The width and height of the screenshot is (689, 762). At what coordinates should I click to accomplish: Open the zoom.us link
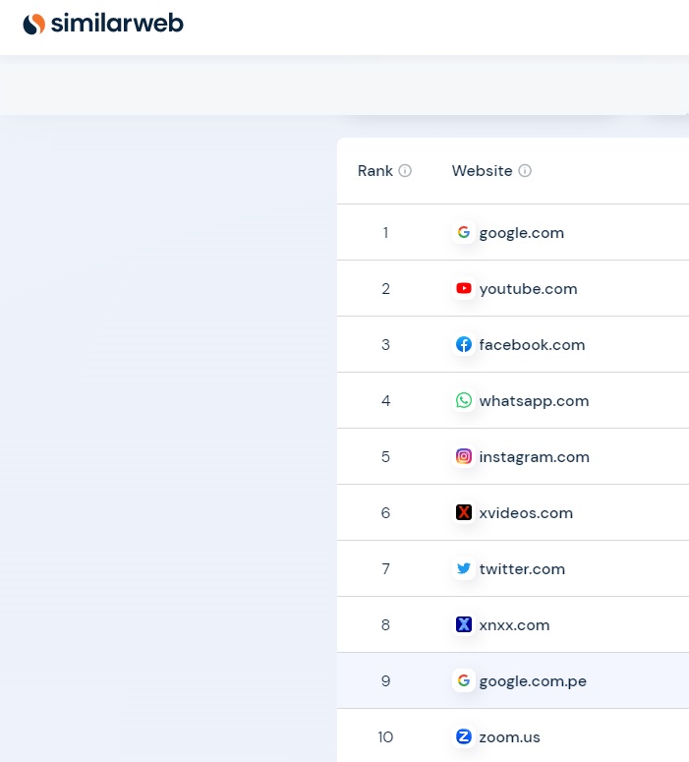pyautogui.click(x=509, y=737)
